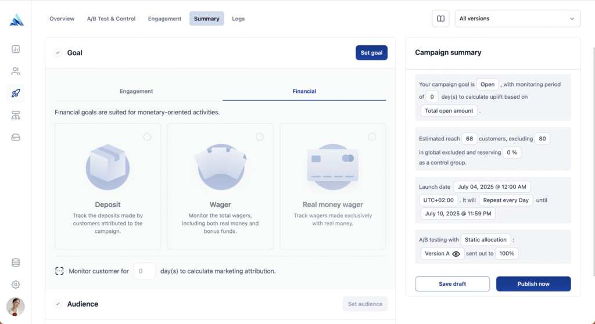Select the Real money wager radio button
Viewport: 595px width, 324px height.
coord(372,137)
